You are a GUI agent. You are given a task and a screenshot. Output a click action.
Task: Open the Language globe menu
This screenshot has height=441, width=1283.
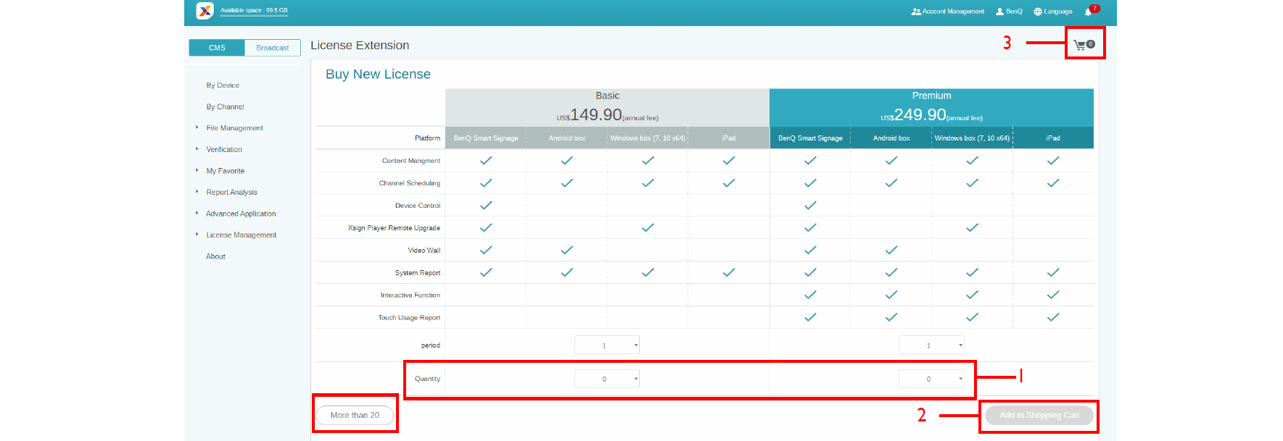pos(1053,12)
